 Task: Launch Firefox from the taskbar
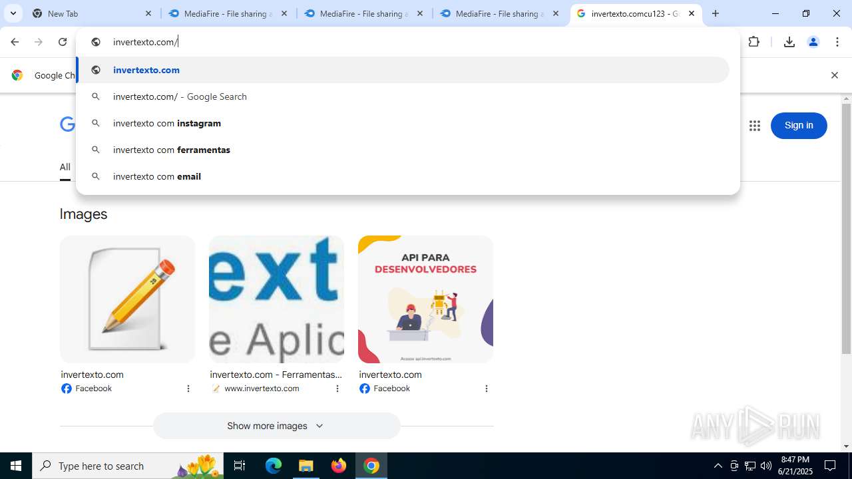pyautogui.click(x=339, y=466)
